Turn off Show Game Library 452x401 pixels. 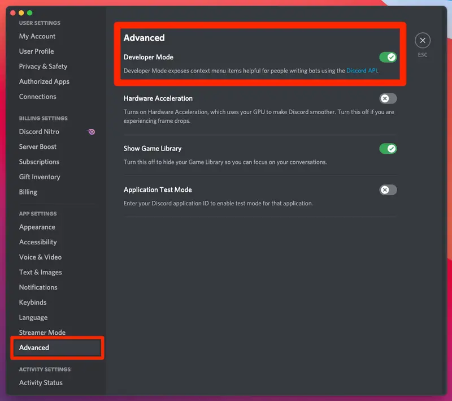pos(388,148)
